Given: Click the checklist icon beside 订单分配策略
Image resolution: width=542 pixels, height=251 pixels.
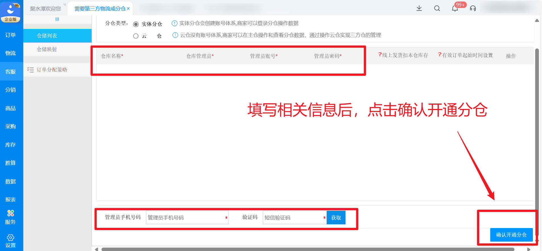Looking at the screenshot, I should pos(30,69).
